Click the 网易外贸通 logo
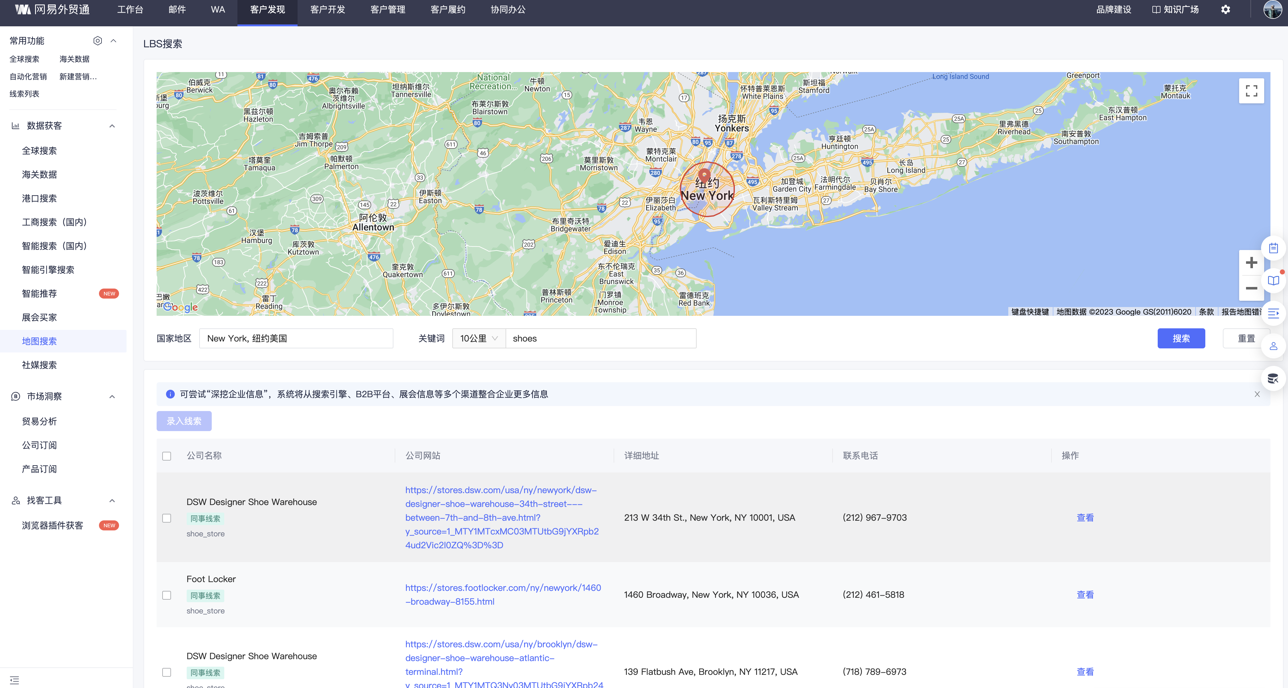Viewport: 1288px width, 688px height. point(52,9)
